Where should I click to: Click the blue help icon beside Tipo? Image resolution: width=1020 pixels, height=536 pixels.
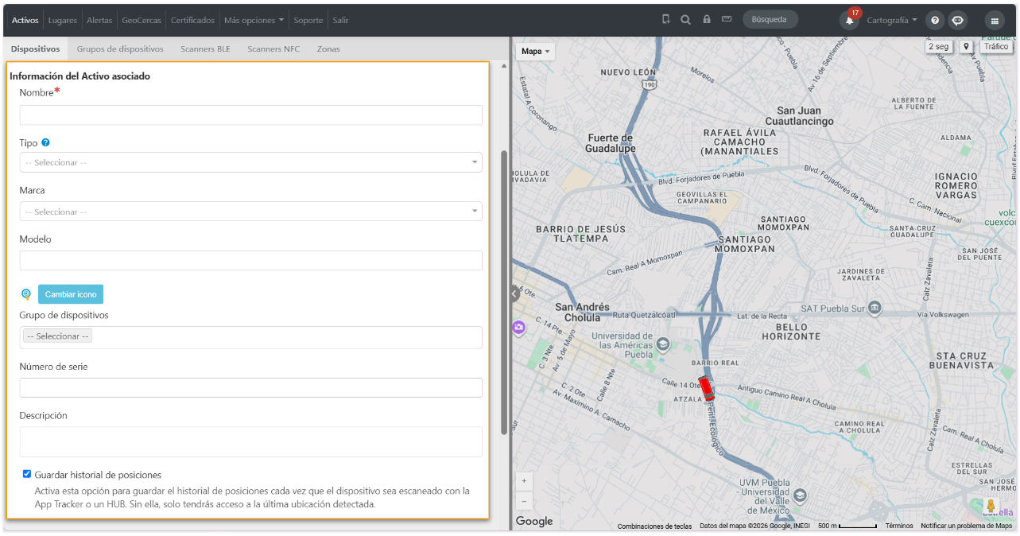[45, 143]
